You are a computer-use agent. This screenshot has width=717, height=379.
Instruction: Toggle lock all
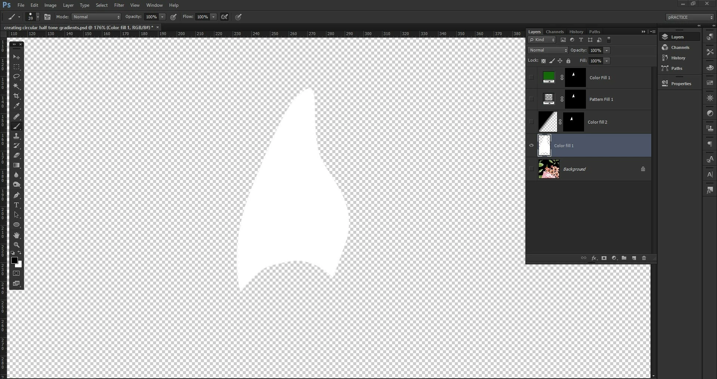[x=568, y=61]
